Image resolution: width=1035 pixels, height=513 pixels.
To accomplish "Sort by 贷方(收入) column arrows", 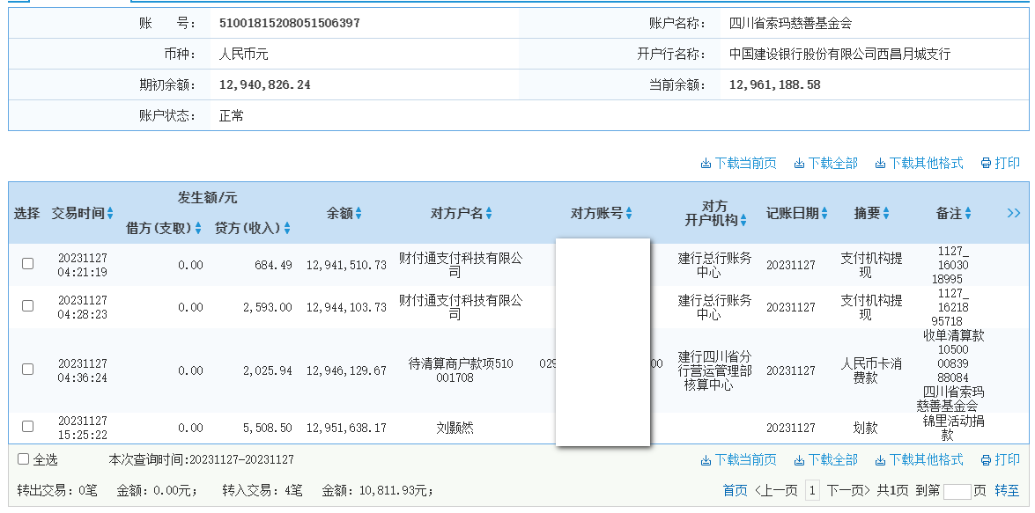I will pos(287,228).
